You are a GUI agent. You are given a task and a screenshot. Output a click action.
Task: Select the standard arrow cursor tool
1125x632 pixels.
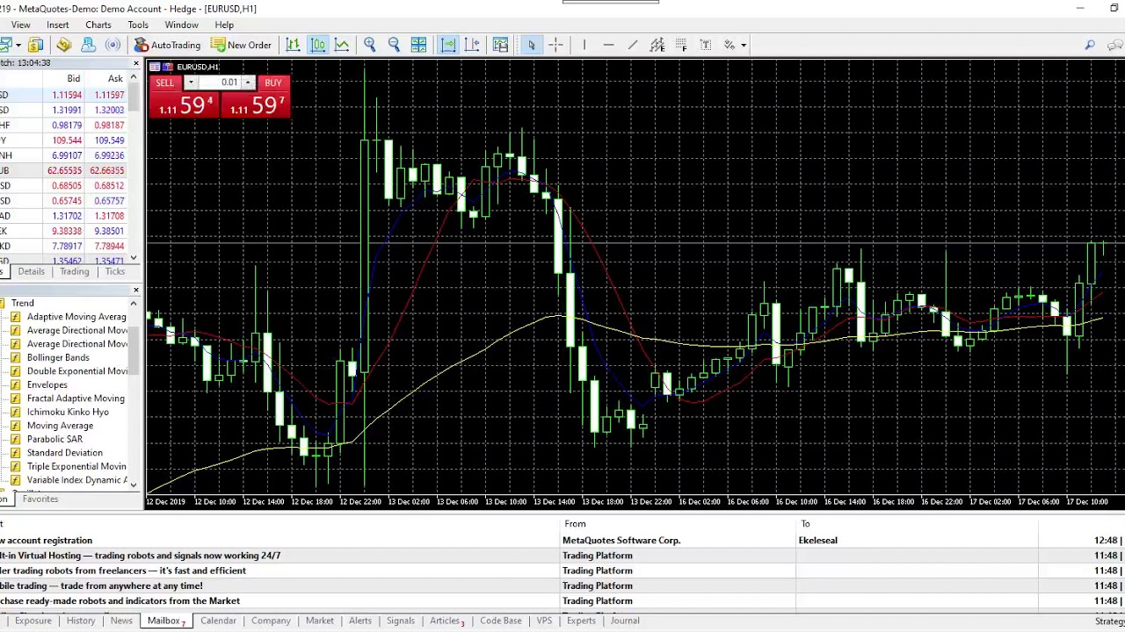(531, 45)
